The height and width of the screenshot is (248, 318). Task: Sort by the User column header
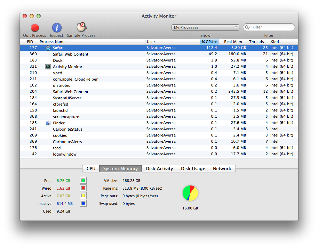pyautogui.click(x=173, y=42)
